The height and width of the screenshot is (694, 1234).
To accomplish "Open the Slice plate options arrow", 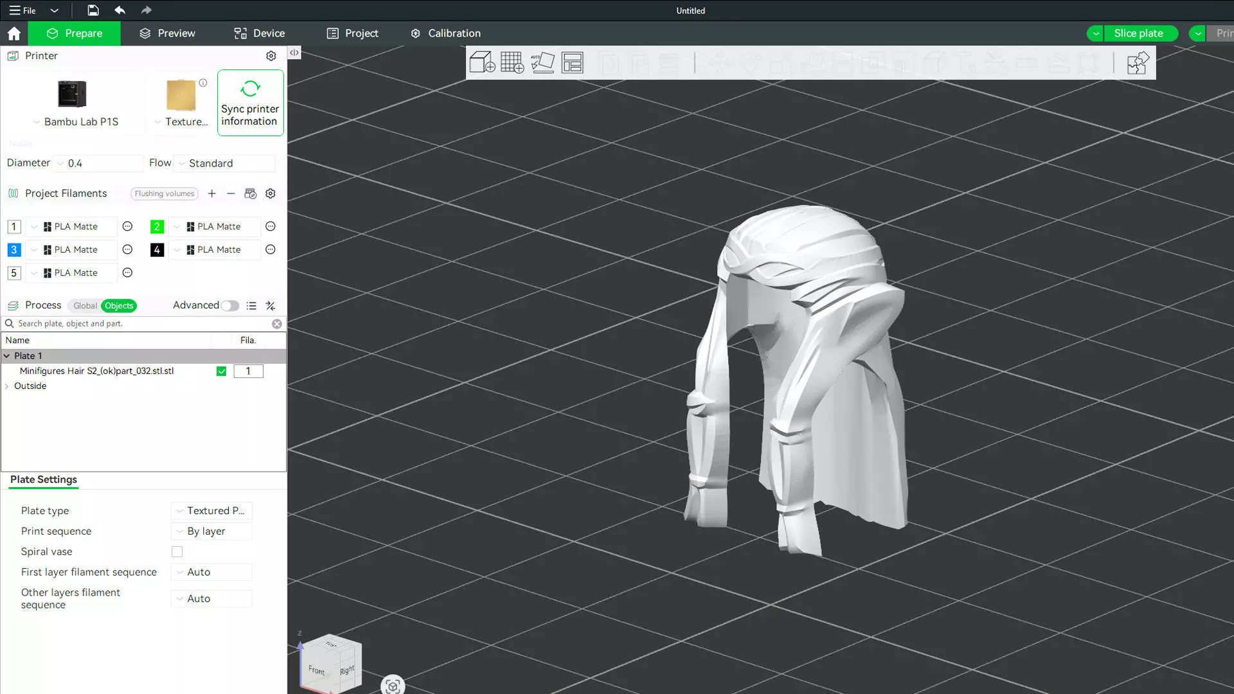I will point(1095,33).
